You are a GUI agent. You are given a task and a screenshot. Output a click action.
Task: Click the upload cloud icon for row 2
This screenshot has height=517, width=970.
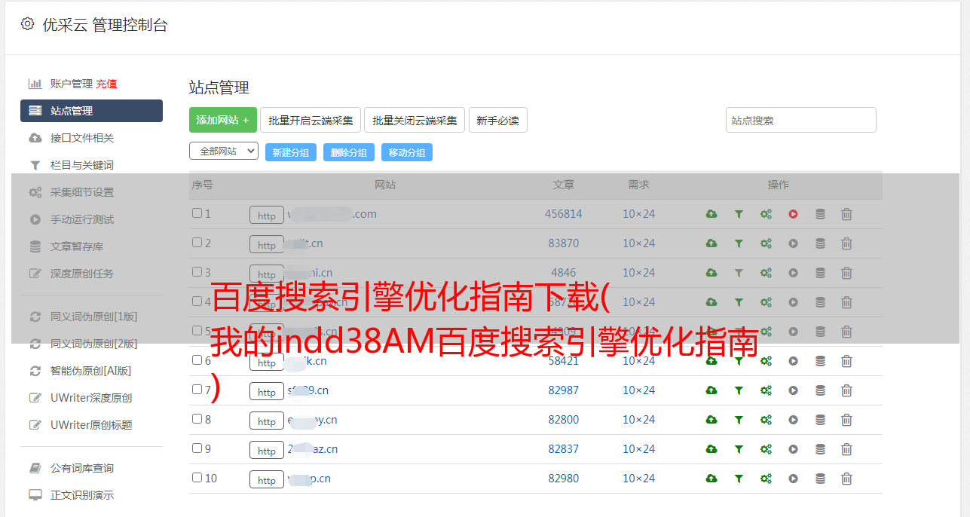tap(711, 243)
